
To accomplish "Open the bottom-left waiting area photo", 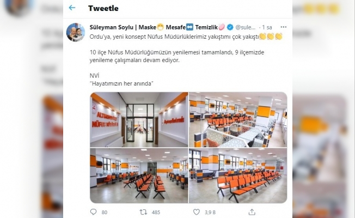I will (x=139, y=175).
